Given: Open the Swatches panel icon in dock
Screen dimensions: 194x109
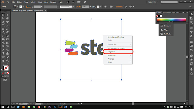Looking at the screenshot, I should pos(191,28).
